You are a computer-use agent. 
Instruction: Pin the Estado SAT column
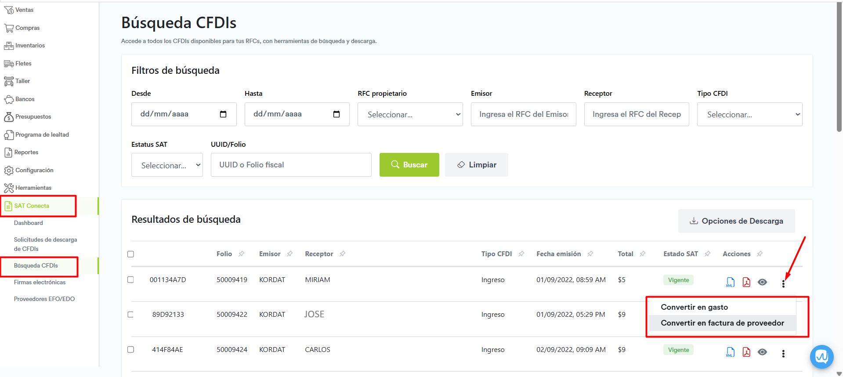707,254
